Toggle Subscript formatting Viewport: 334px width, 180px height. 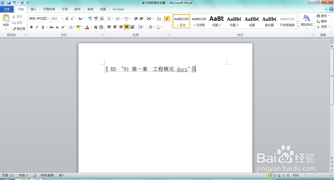pyautogui.click(x=57, y=27)
